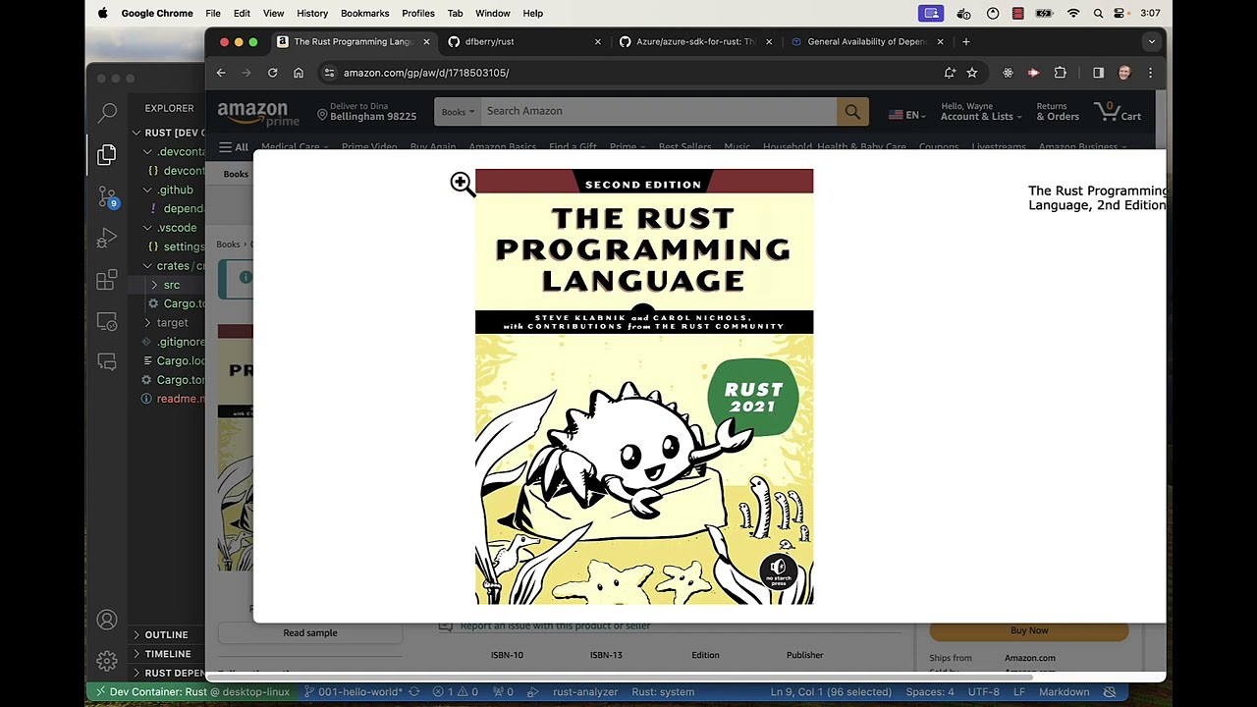Open new Chrome tab

point(966,42)
